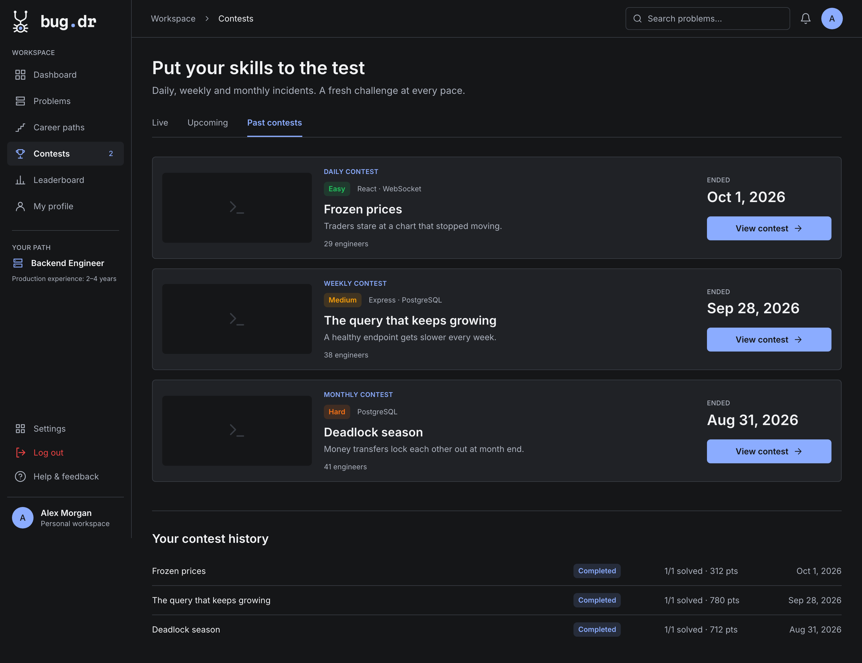Screen dimensions: 862x663
Task: Click the Career paths stairs icon
Action: 20,127
